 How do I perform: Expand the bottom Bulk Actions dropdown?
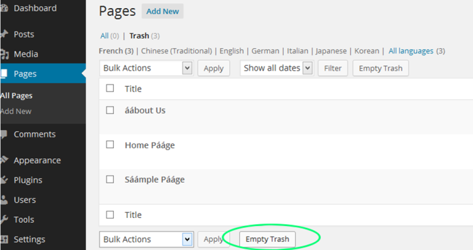[147, 239]
